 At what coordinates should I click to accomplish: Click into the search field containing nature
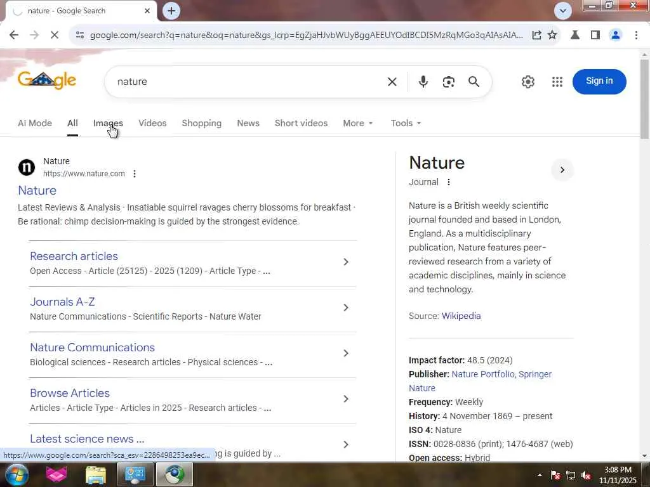(249, 82)
